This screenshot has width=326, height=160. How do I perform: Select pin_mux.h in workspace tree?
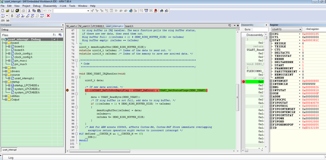pos(21,64)
